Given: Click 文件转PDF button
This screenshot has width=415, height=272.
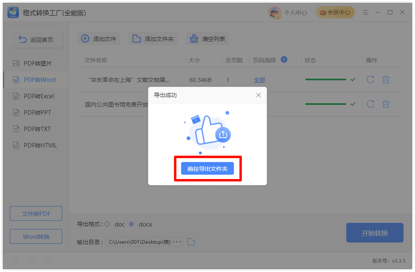Looking at the screenshot, I should [x=36, y=213].
